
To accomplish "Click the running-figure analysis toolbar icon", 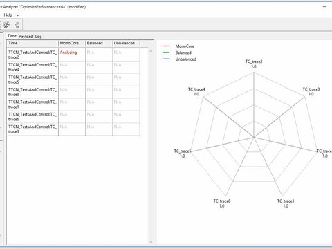I will 6,24.
